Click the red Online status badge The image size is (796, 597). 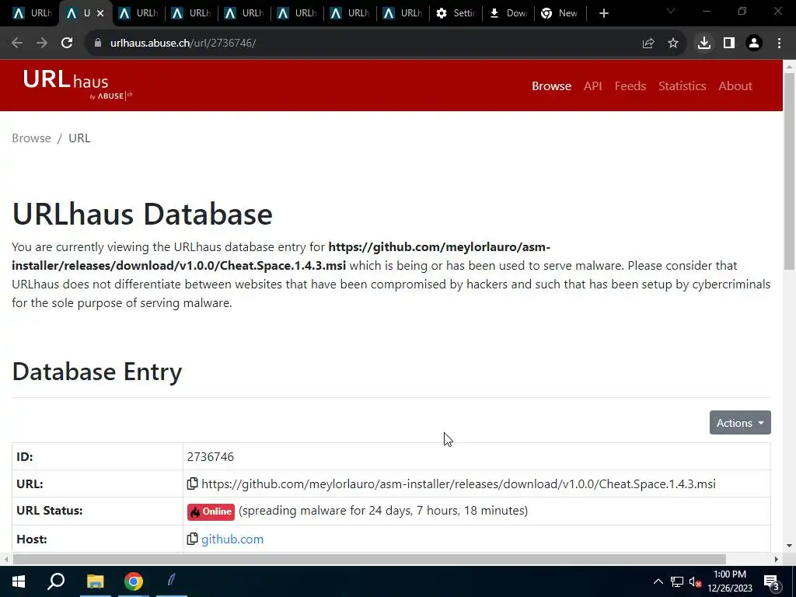pyautogui.click(x=211, y=511)
